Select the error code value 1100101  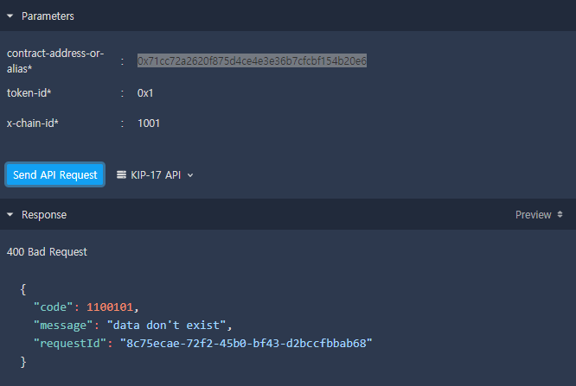tap(112, 307)
